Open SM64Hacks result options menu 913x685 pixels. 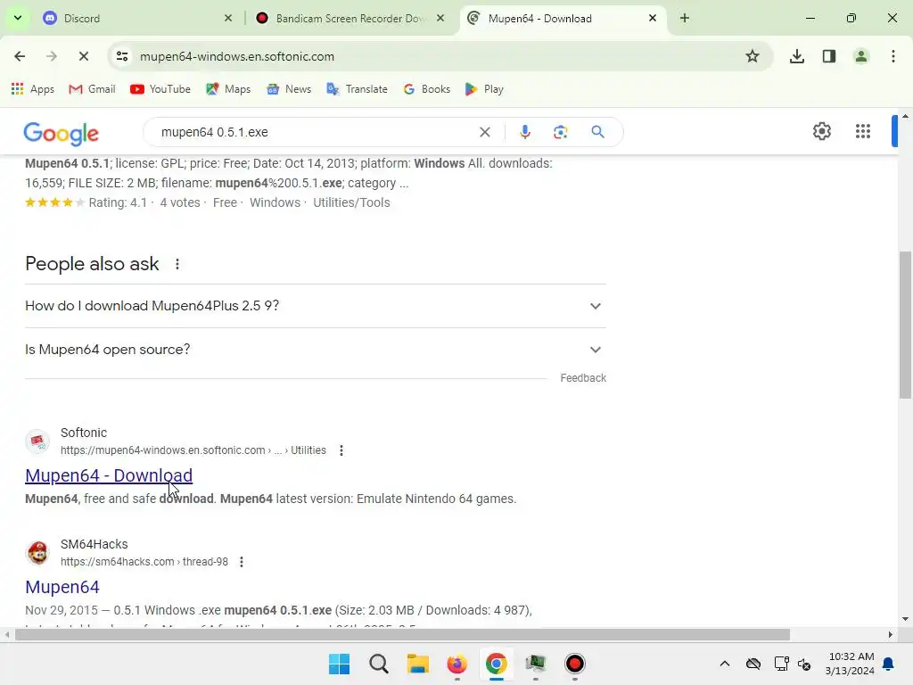[x=241, y=562]
